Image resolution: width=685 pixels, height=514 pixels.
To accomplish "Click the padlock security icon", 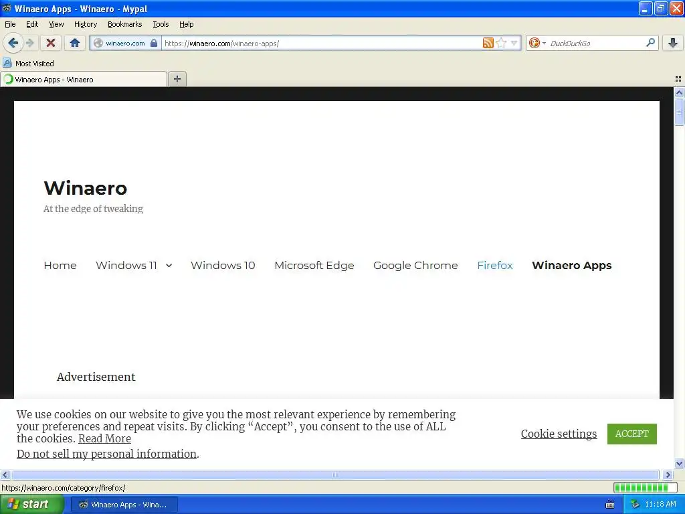I will [x=154, y=43].
